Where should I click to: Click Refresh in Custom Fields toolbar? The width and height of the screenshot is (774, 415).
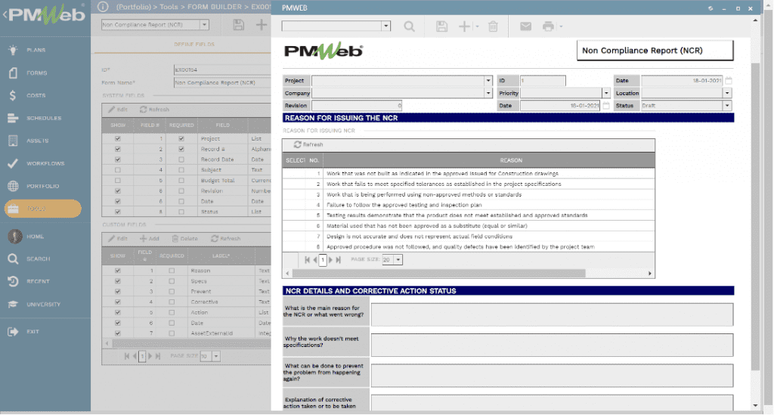(x=225, y=238)
